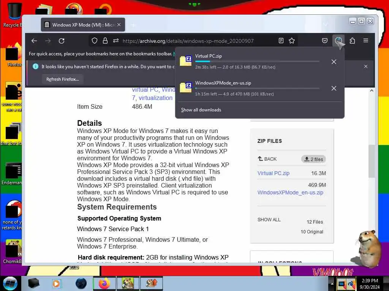
Task: Show hidden system tray icons arrow
Action: (x=332, y=283)
